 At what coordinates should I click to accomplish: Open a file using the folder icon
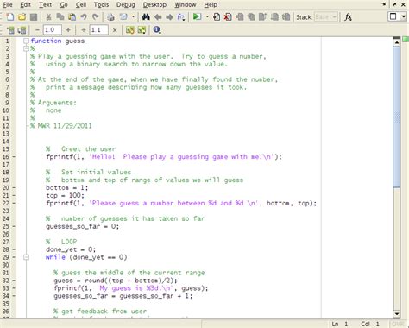pos(22,17)
